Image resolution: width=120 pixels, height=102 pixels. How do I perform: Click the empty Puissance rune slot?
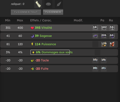pyautogui.click(x=95, y=44)
